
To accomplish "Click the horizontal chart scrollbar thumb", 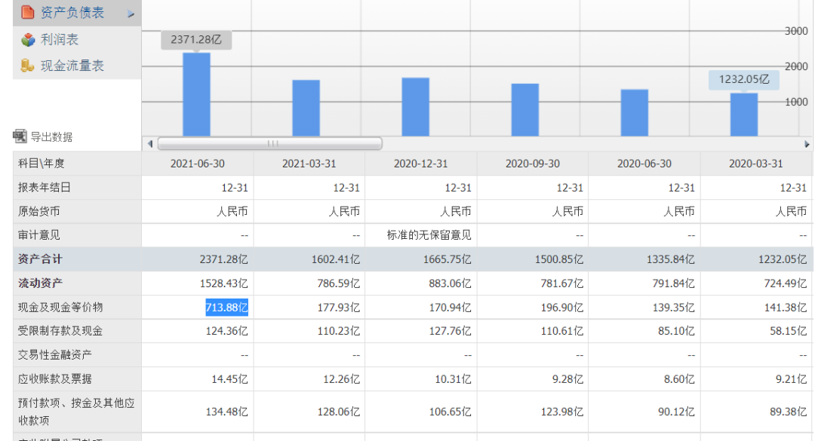I will 270,144.
